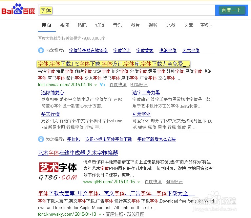Click the V1 credibility badge icon
This screenshot has width=251, height=218.
tap(102, 85)
